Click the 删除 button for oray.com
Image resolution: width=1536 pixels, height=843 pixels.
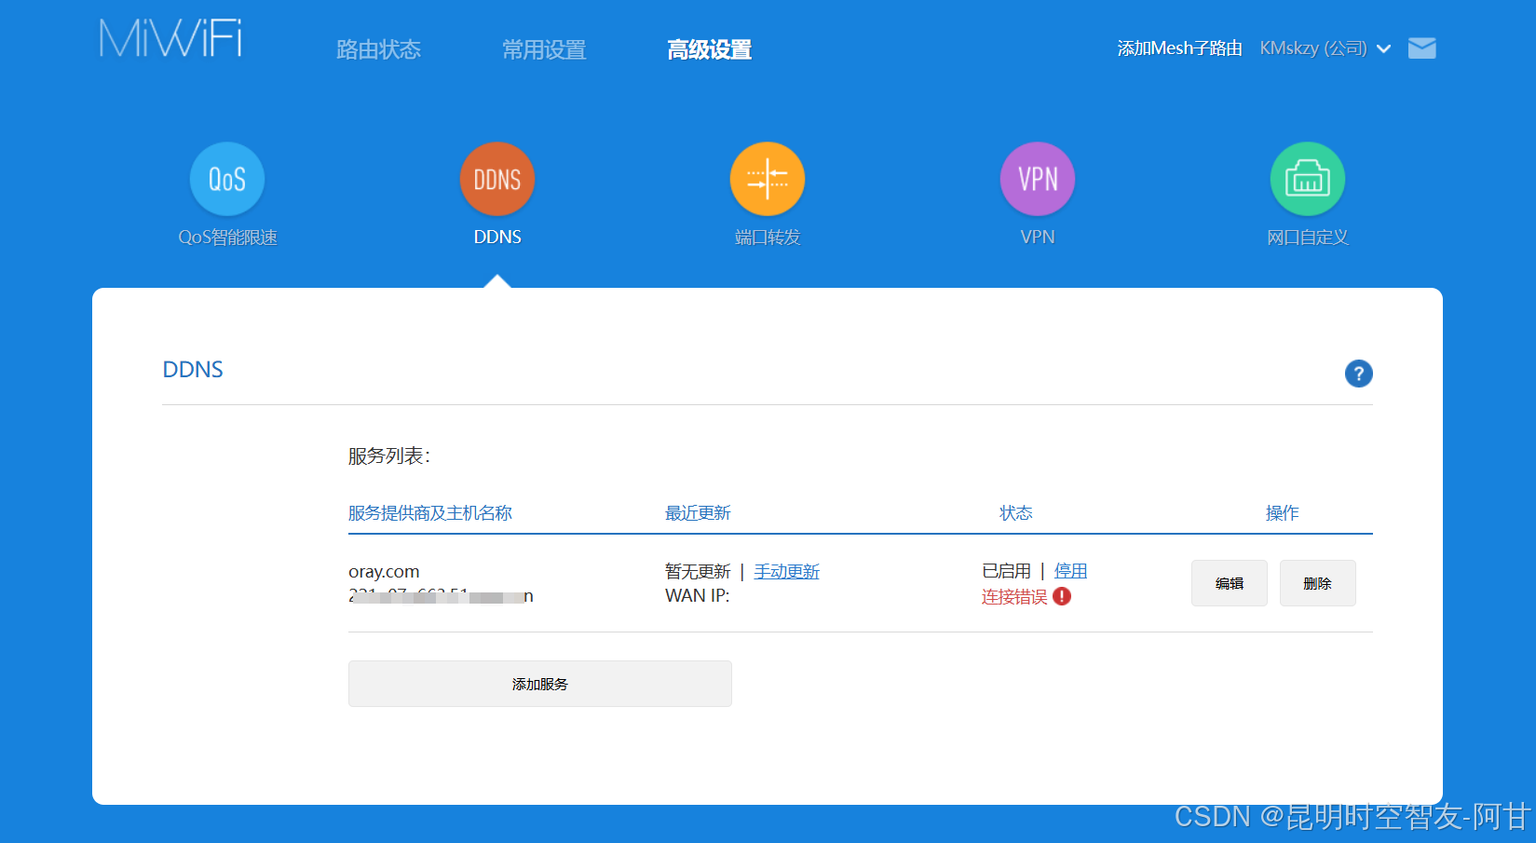point(1318,583)
